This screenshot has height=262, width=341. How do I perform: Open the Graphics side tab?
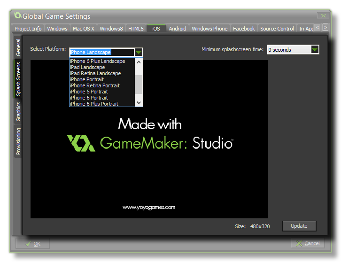click(x=18, y=112)
